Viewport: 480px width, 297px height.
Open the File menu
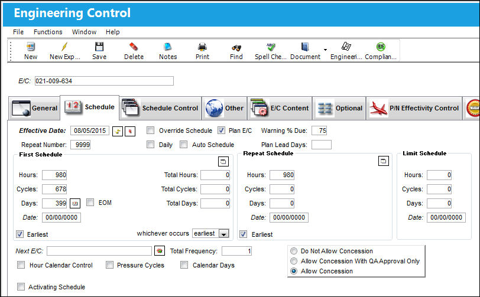18,32
